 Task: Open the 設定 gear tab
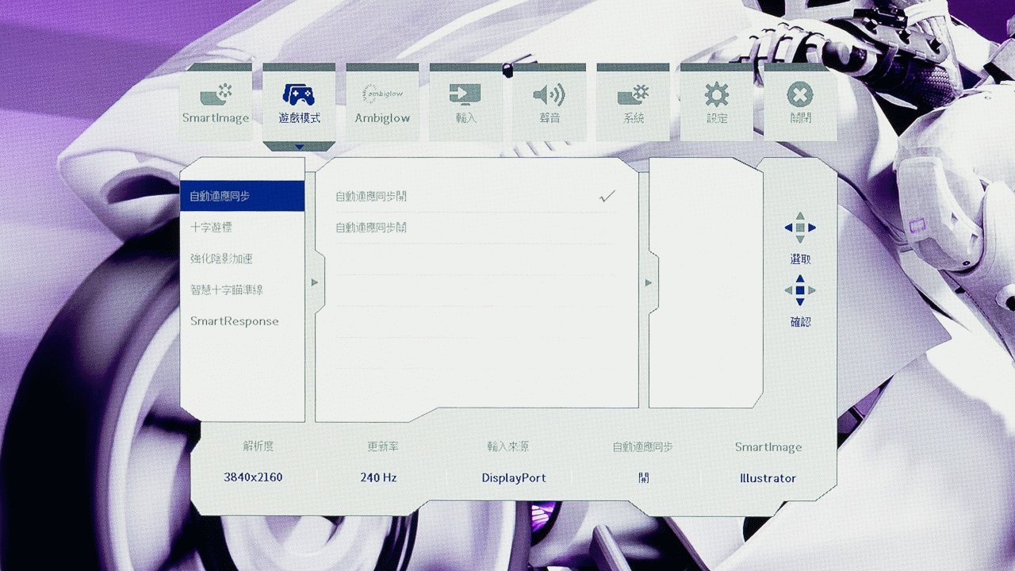pos(717,102)
